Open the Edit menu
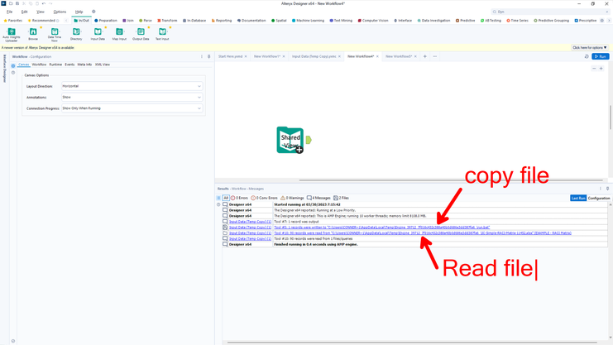Image resolution: width=613 pixels, height=345 pixels. click(x=24, y=12)
